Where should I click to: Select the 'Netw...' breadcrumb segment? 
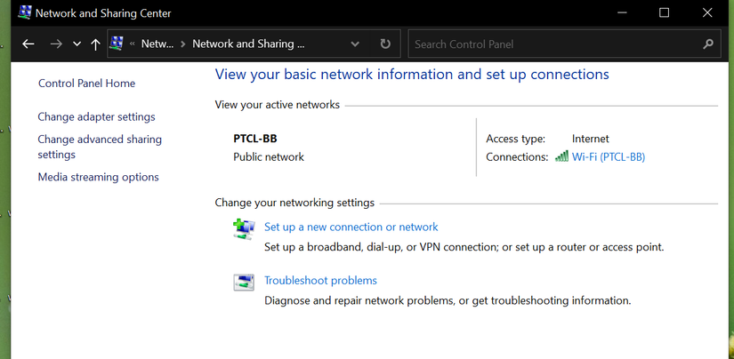point(157,44)
